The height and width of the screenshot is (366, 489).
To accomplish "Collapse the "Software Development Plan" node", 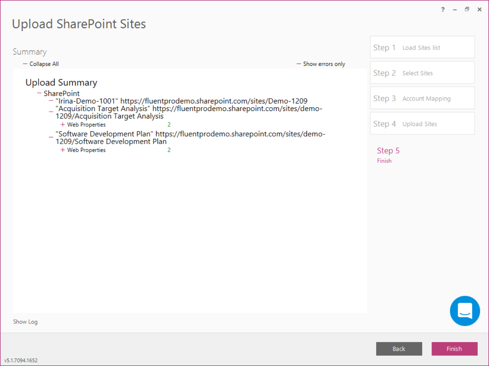I will click(51, 137).
